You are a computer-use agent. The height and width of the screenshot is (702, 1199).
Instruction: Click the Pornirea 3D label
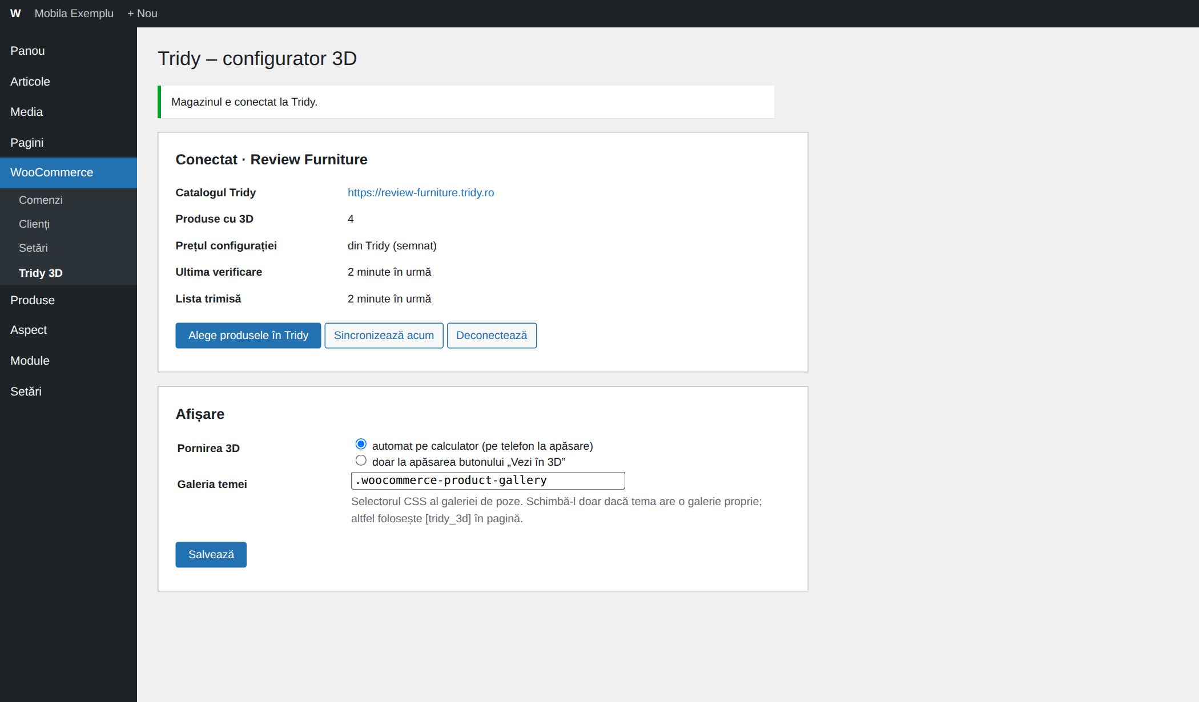point(208,449)
